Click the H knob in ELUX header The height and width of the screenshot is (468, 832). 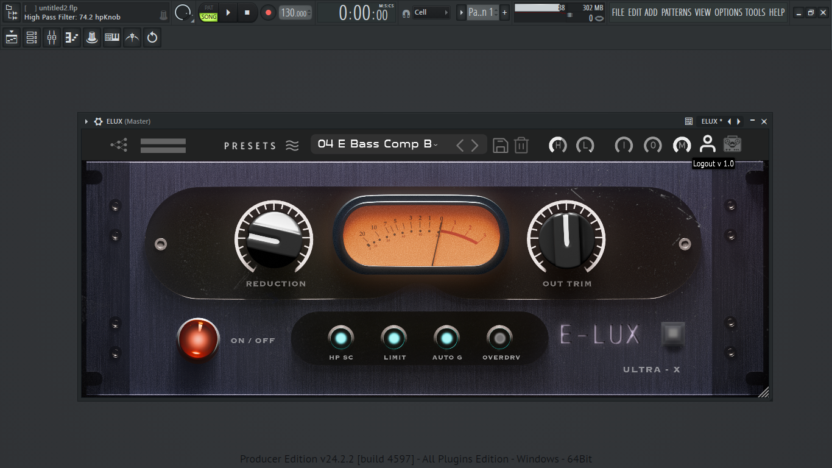tap(557, 145)
